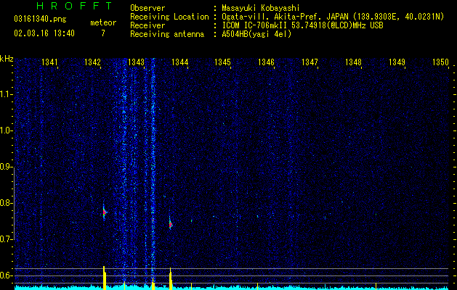Click the 1343 time axis label
Image resolution: width=457 pixels, height=290 pixels.
[136, 62]
